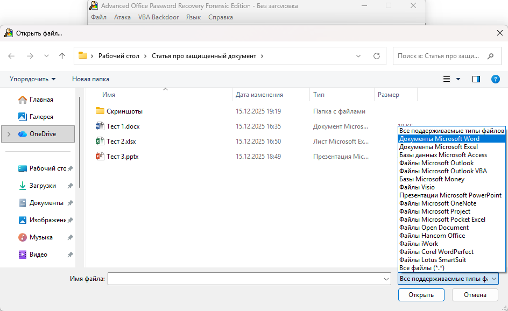Open the Упорядочить dropdown menu
This screenshot has width=508, height=311.
32,79
